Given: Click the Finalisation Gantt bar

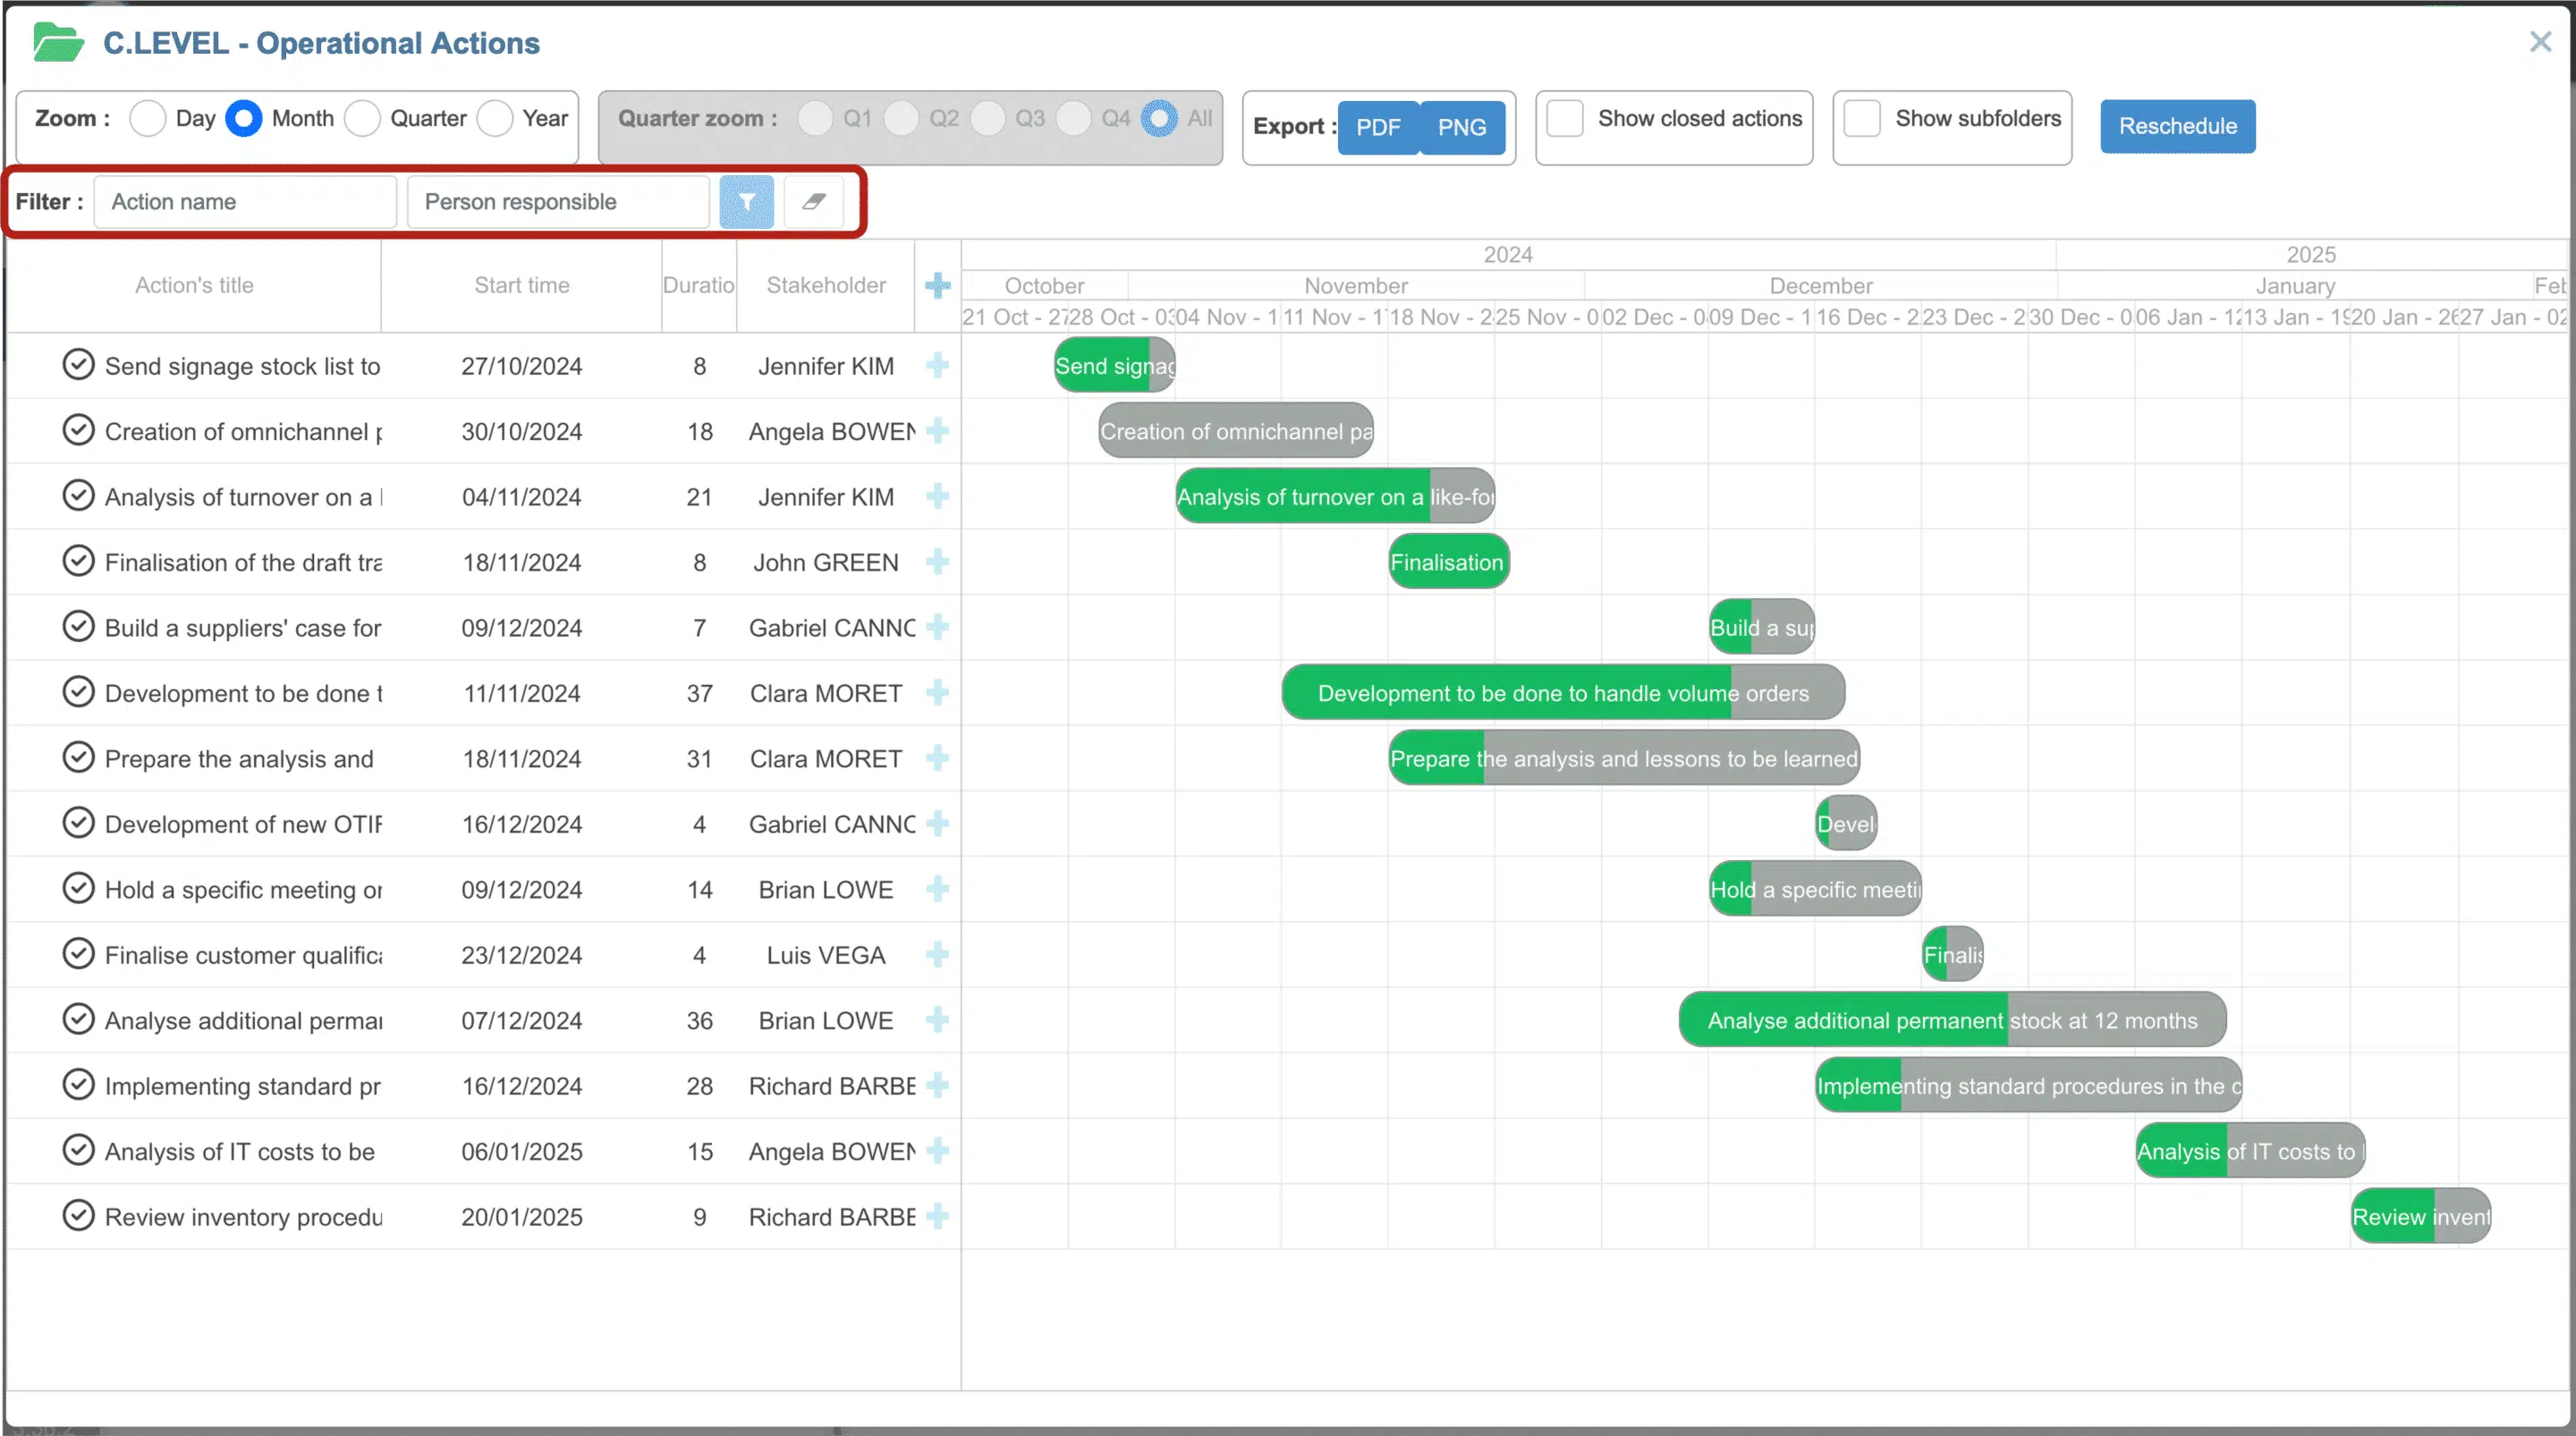Looking at the screenshot, I should coord(1449,562).
